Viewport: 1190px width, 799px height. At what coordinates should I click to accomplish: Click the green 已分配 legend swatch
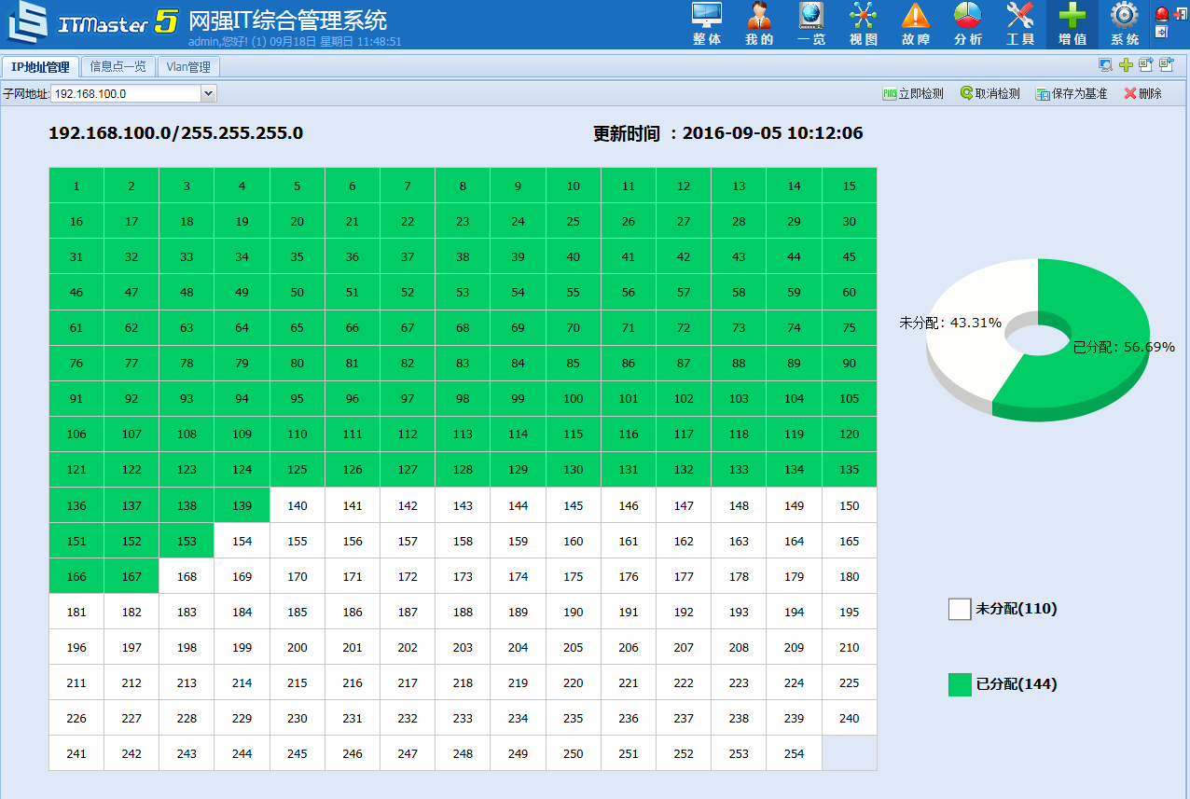click(x=960, y=684)
